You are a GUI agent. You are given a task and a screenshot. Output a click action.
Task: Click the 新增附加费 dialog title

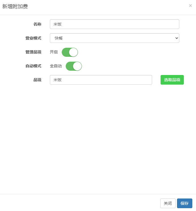click(x=15, y=7)
